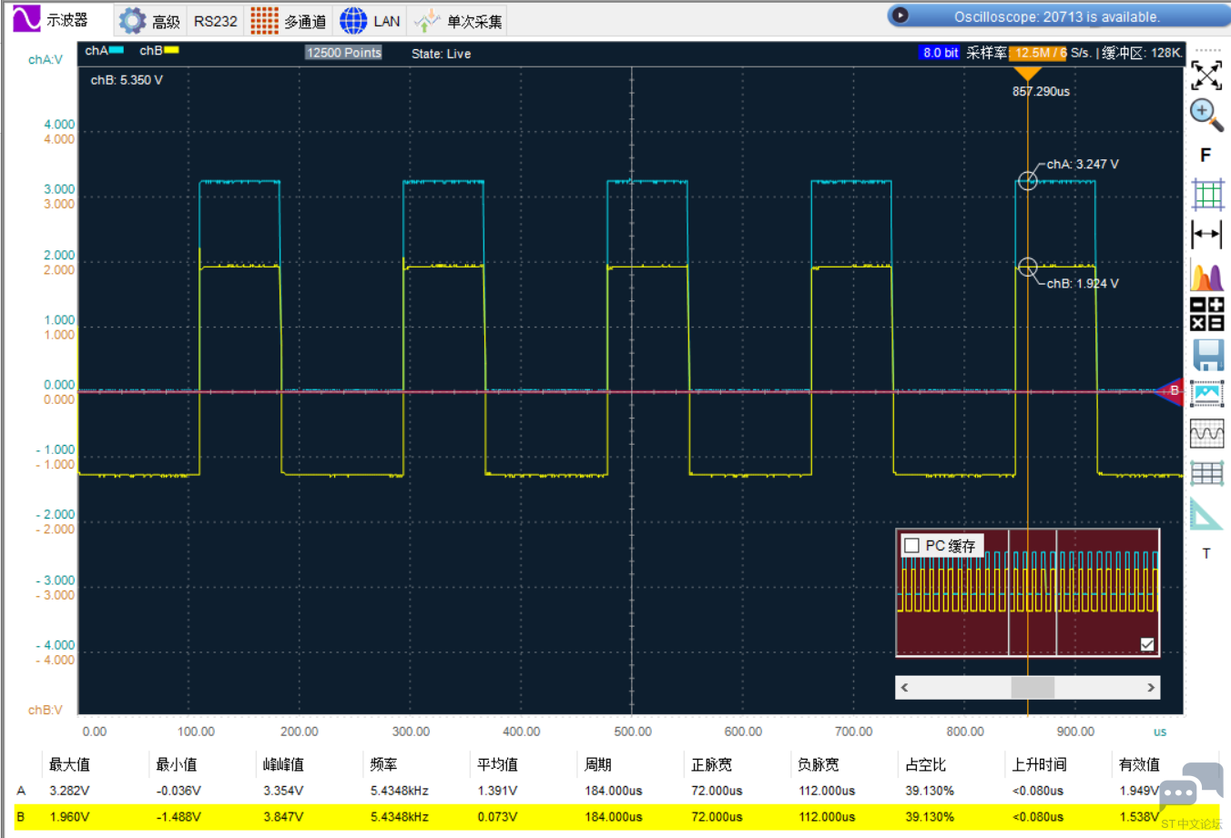Click the cursor circle on chA waveform
The height and width of the screenshot is (838, 1231).
click(1027, 180)
